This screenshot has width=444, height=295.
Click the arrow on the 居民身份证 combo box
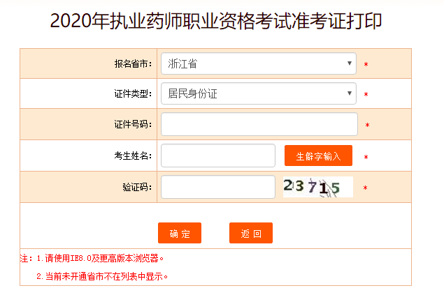(350, 93)
